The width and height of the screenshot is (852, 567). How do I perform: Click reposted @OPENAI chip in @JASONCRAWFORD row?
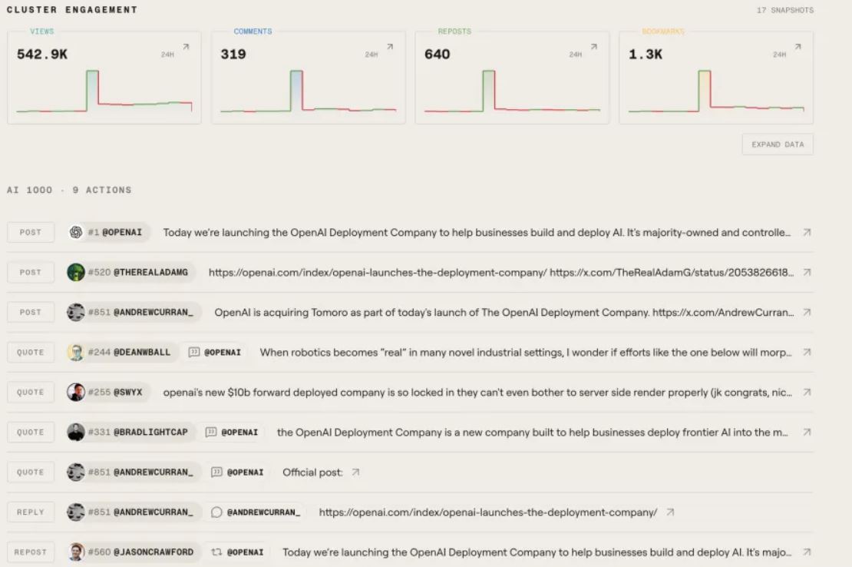coord(238,552)
